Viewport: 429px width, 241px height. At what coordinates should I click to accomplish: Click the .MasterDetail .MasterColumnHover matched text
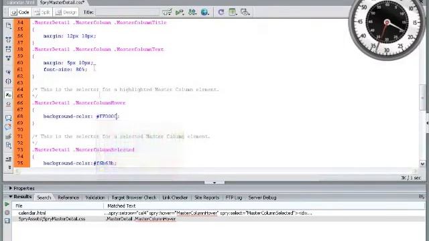(141, 219)
